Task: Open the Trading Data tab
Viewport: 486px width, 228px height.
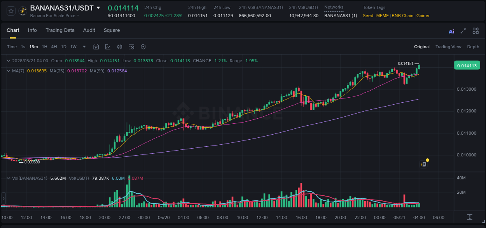Action: 60,30
